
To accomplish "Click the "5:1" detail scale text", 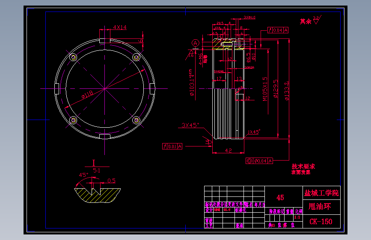I will click(x=97, y=170).
